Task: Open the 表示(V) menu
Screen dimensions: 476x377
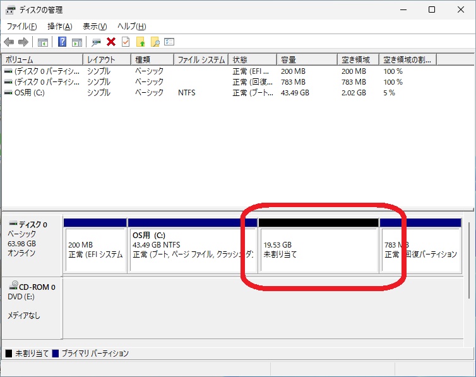Action: pyautogui.click(x=95, y=27)
